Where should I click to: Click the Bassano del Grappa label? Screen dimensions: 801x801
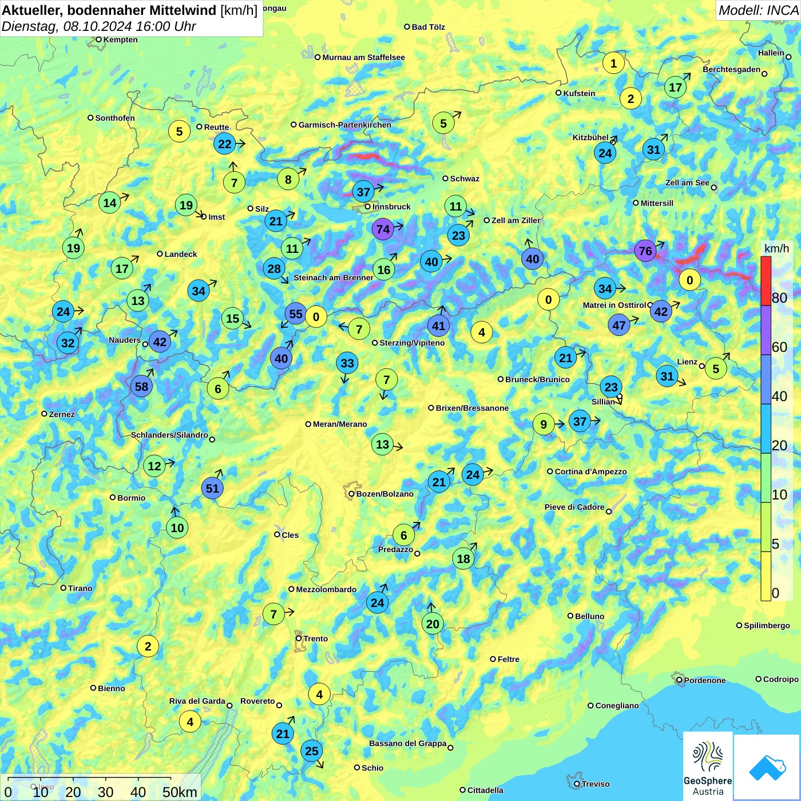(407, 743)
